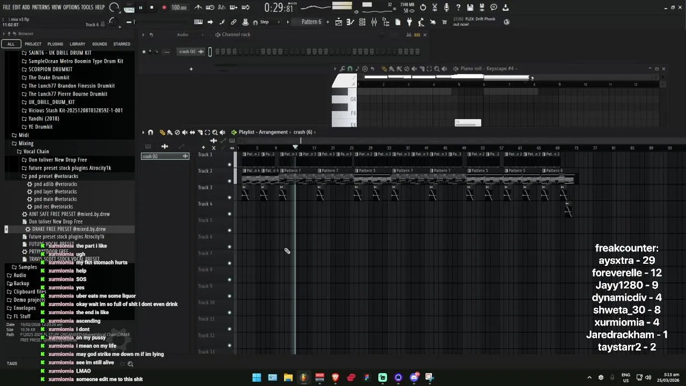This screenshot has height=386, width=686.
Task: Open the Piano roll view toolbar icon
Action: coord(351,22)
